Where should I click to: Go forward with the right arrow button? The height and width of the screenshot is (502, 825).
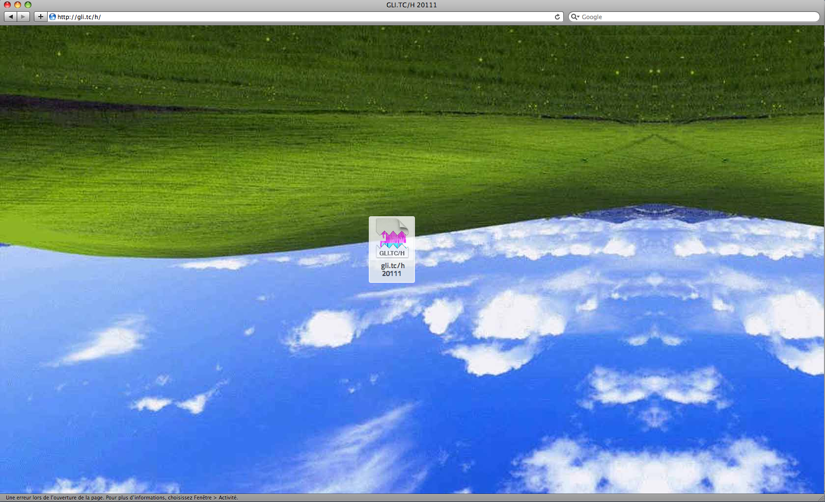pyautogui.click(x=24, y=17)
